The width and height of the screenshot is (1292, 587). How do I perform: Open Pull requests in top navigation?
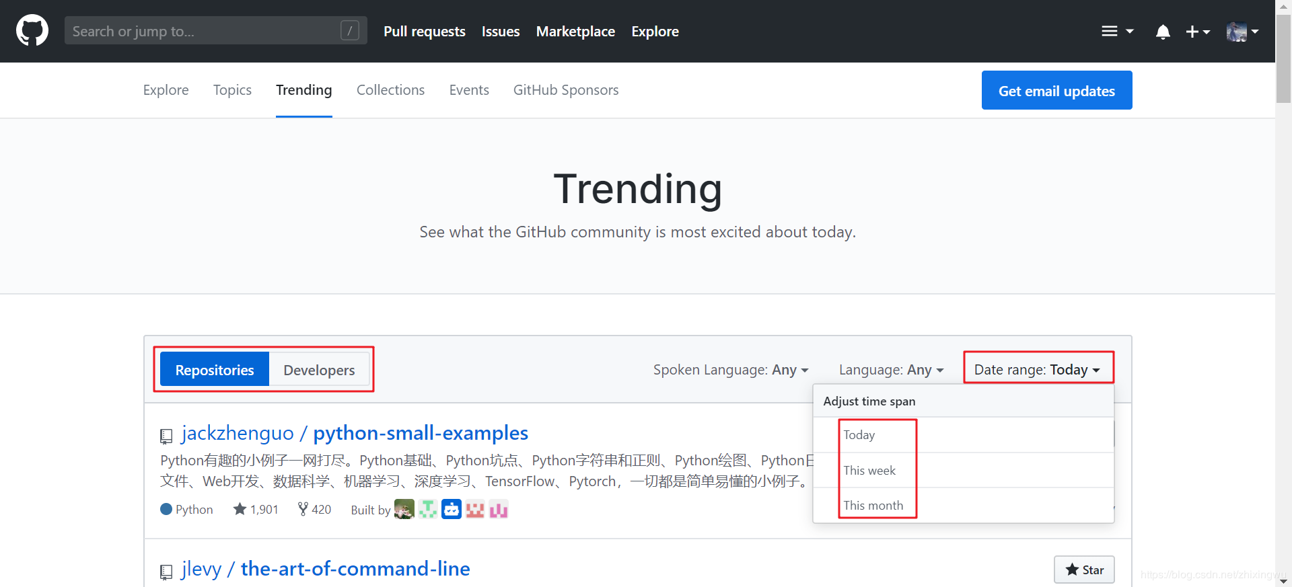pyautogui.click(x=425, y=32)
